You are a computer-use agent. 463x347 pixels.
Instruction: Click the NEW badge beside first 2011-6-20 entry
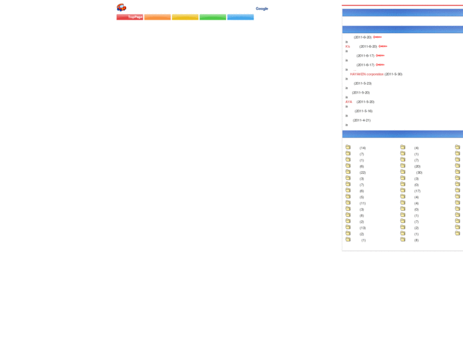378,37
